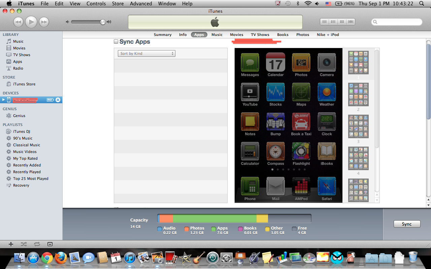Open the 90's Music playlist
Viewport: 431px width, 269px height.
[23, 138]
